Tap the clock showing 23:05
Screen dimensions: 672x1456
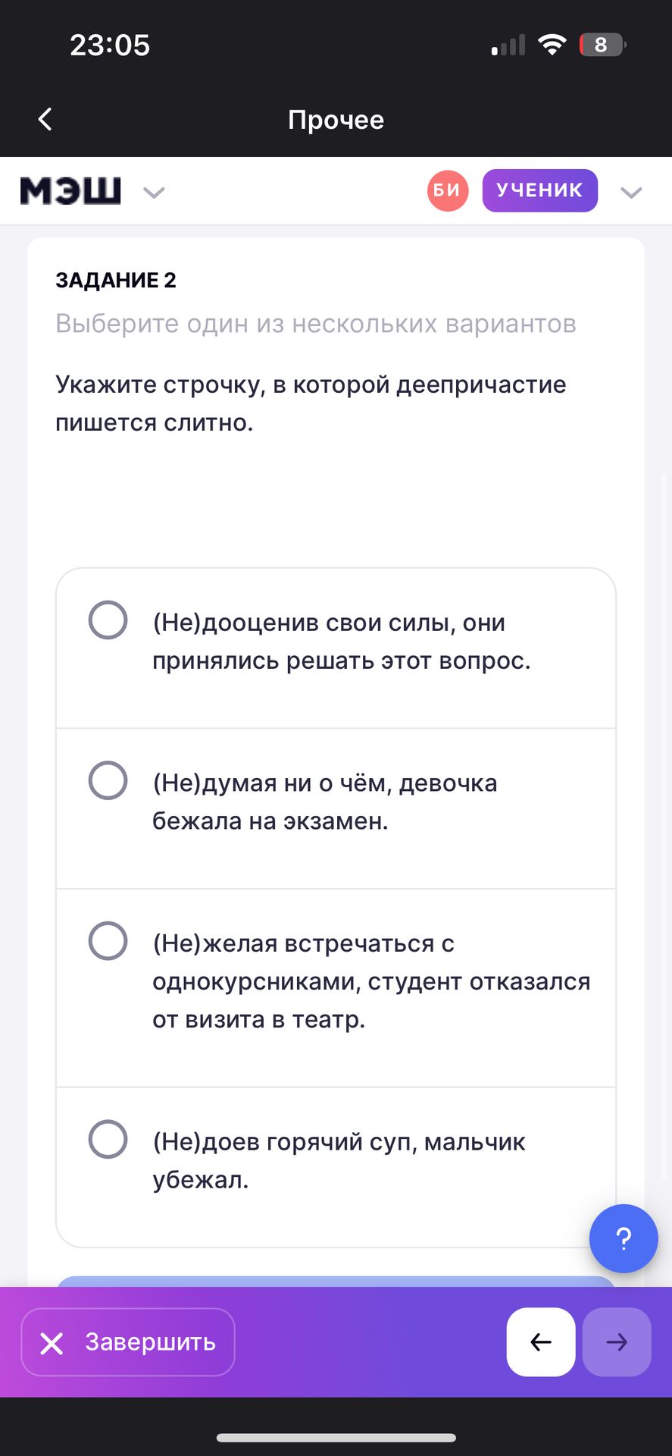tap(110, 45)
